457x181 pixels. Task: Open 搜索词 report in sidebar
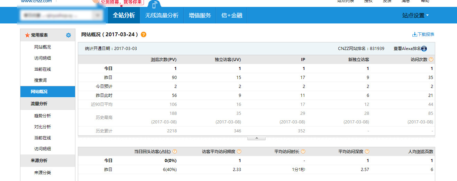[40, 80]
